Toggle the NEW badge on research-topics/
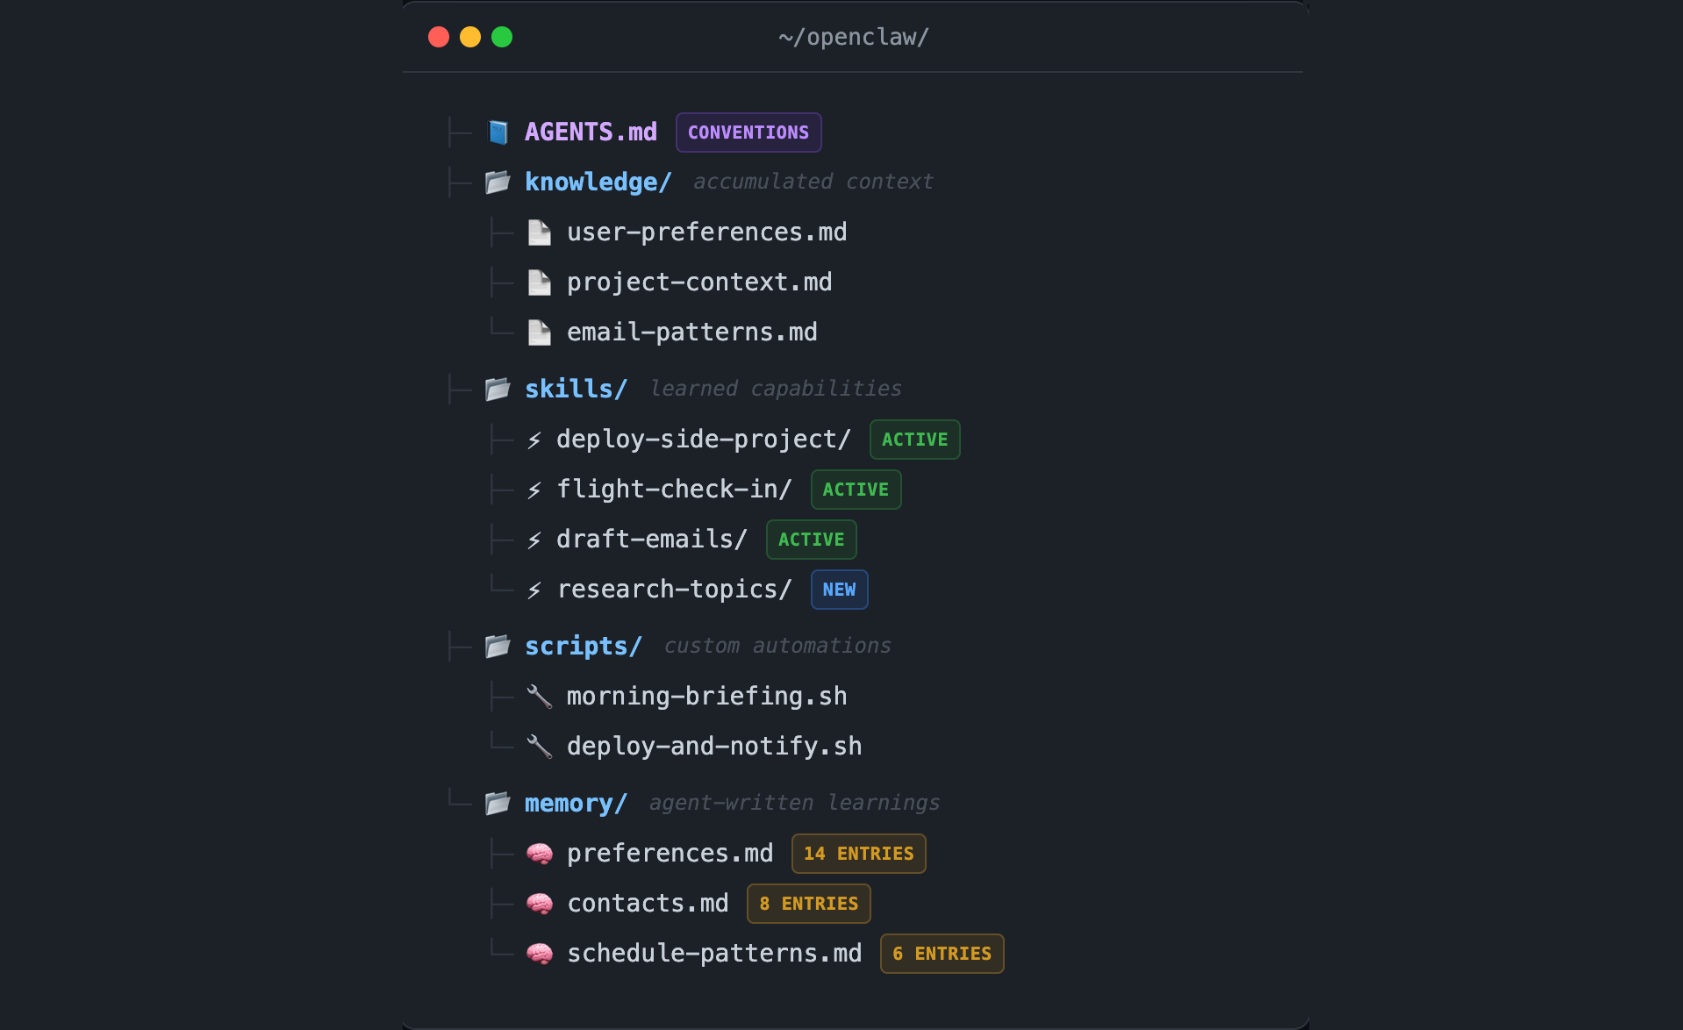The height and width of the screenshot is (1030, 1683). pyautogui.click(x=839, y=590)
